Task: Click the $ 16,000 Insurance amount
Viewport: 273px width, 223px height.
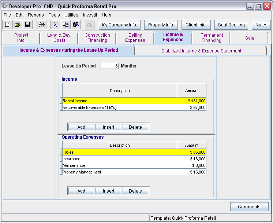Action: (x=192, y=159)
